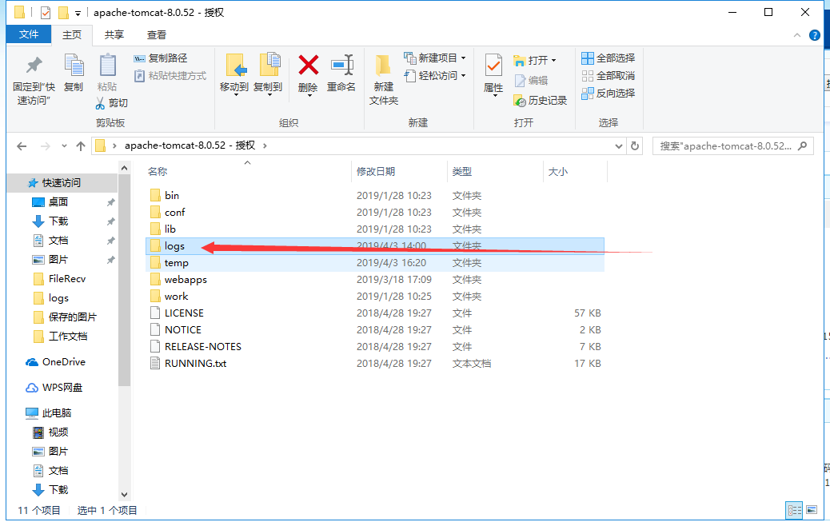
Task: Click the Edit ribbon button
Action: pos(532,81)
